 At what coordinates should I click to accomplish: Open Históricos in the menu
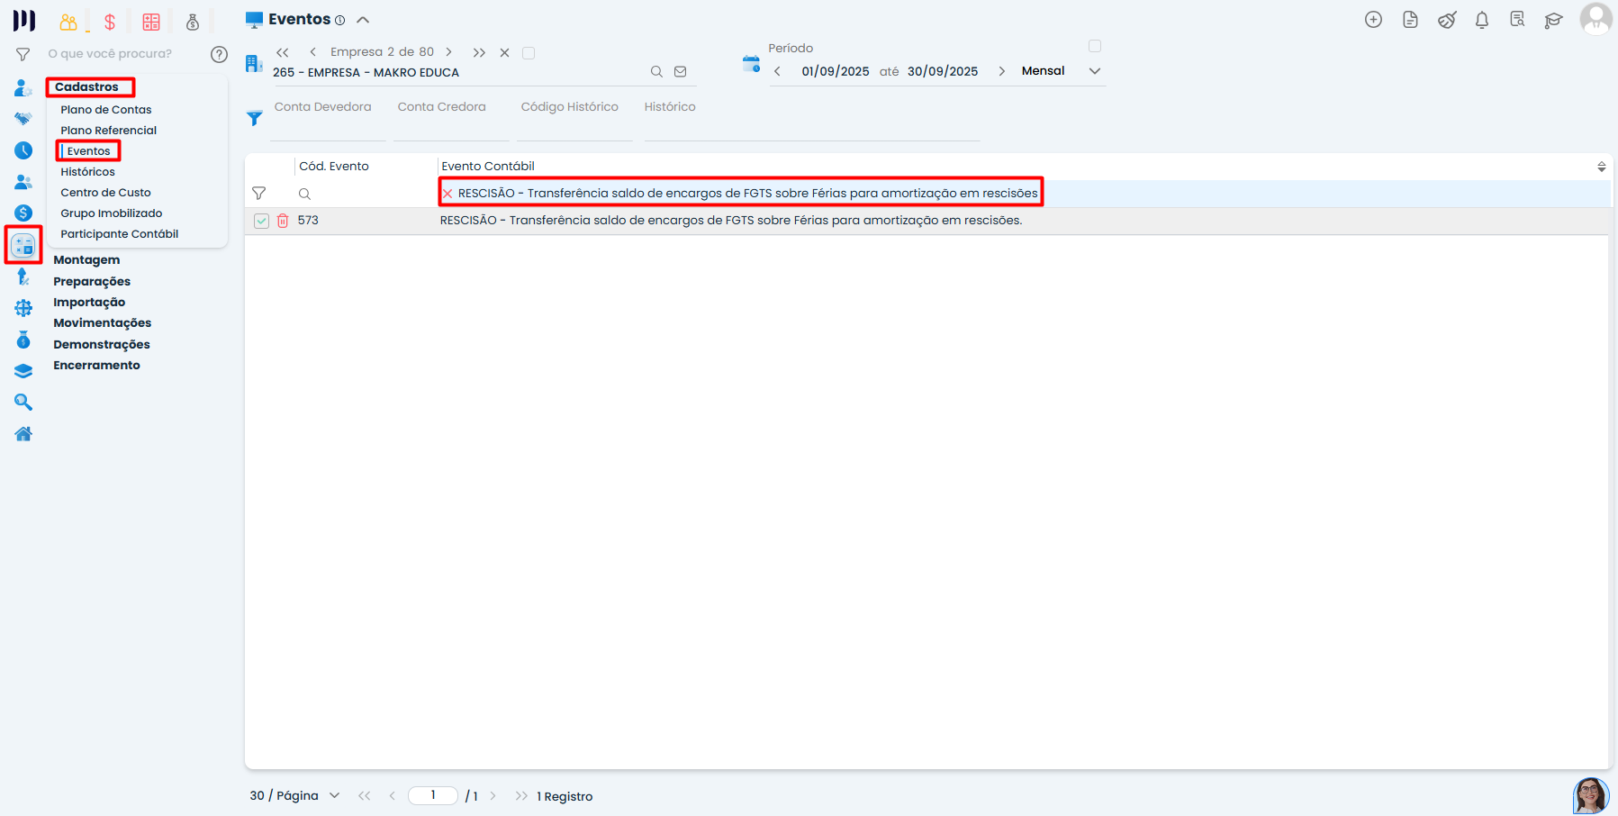pyautogui.click(x=88, y=172)
